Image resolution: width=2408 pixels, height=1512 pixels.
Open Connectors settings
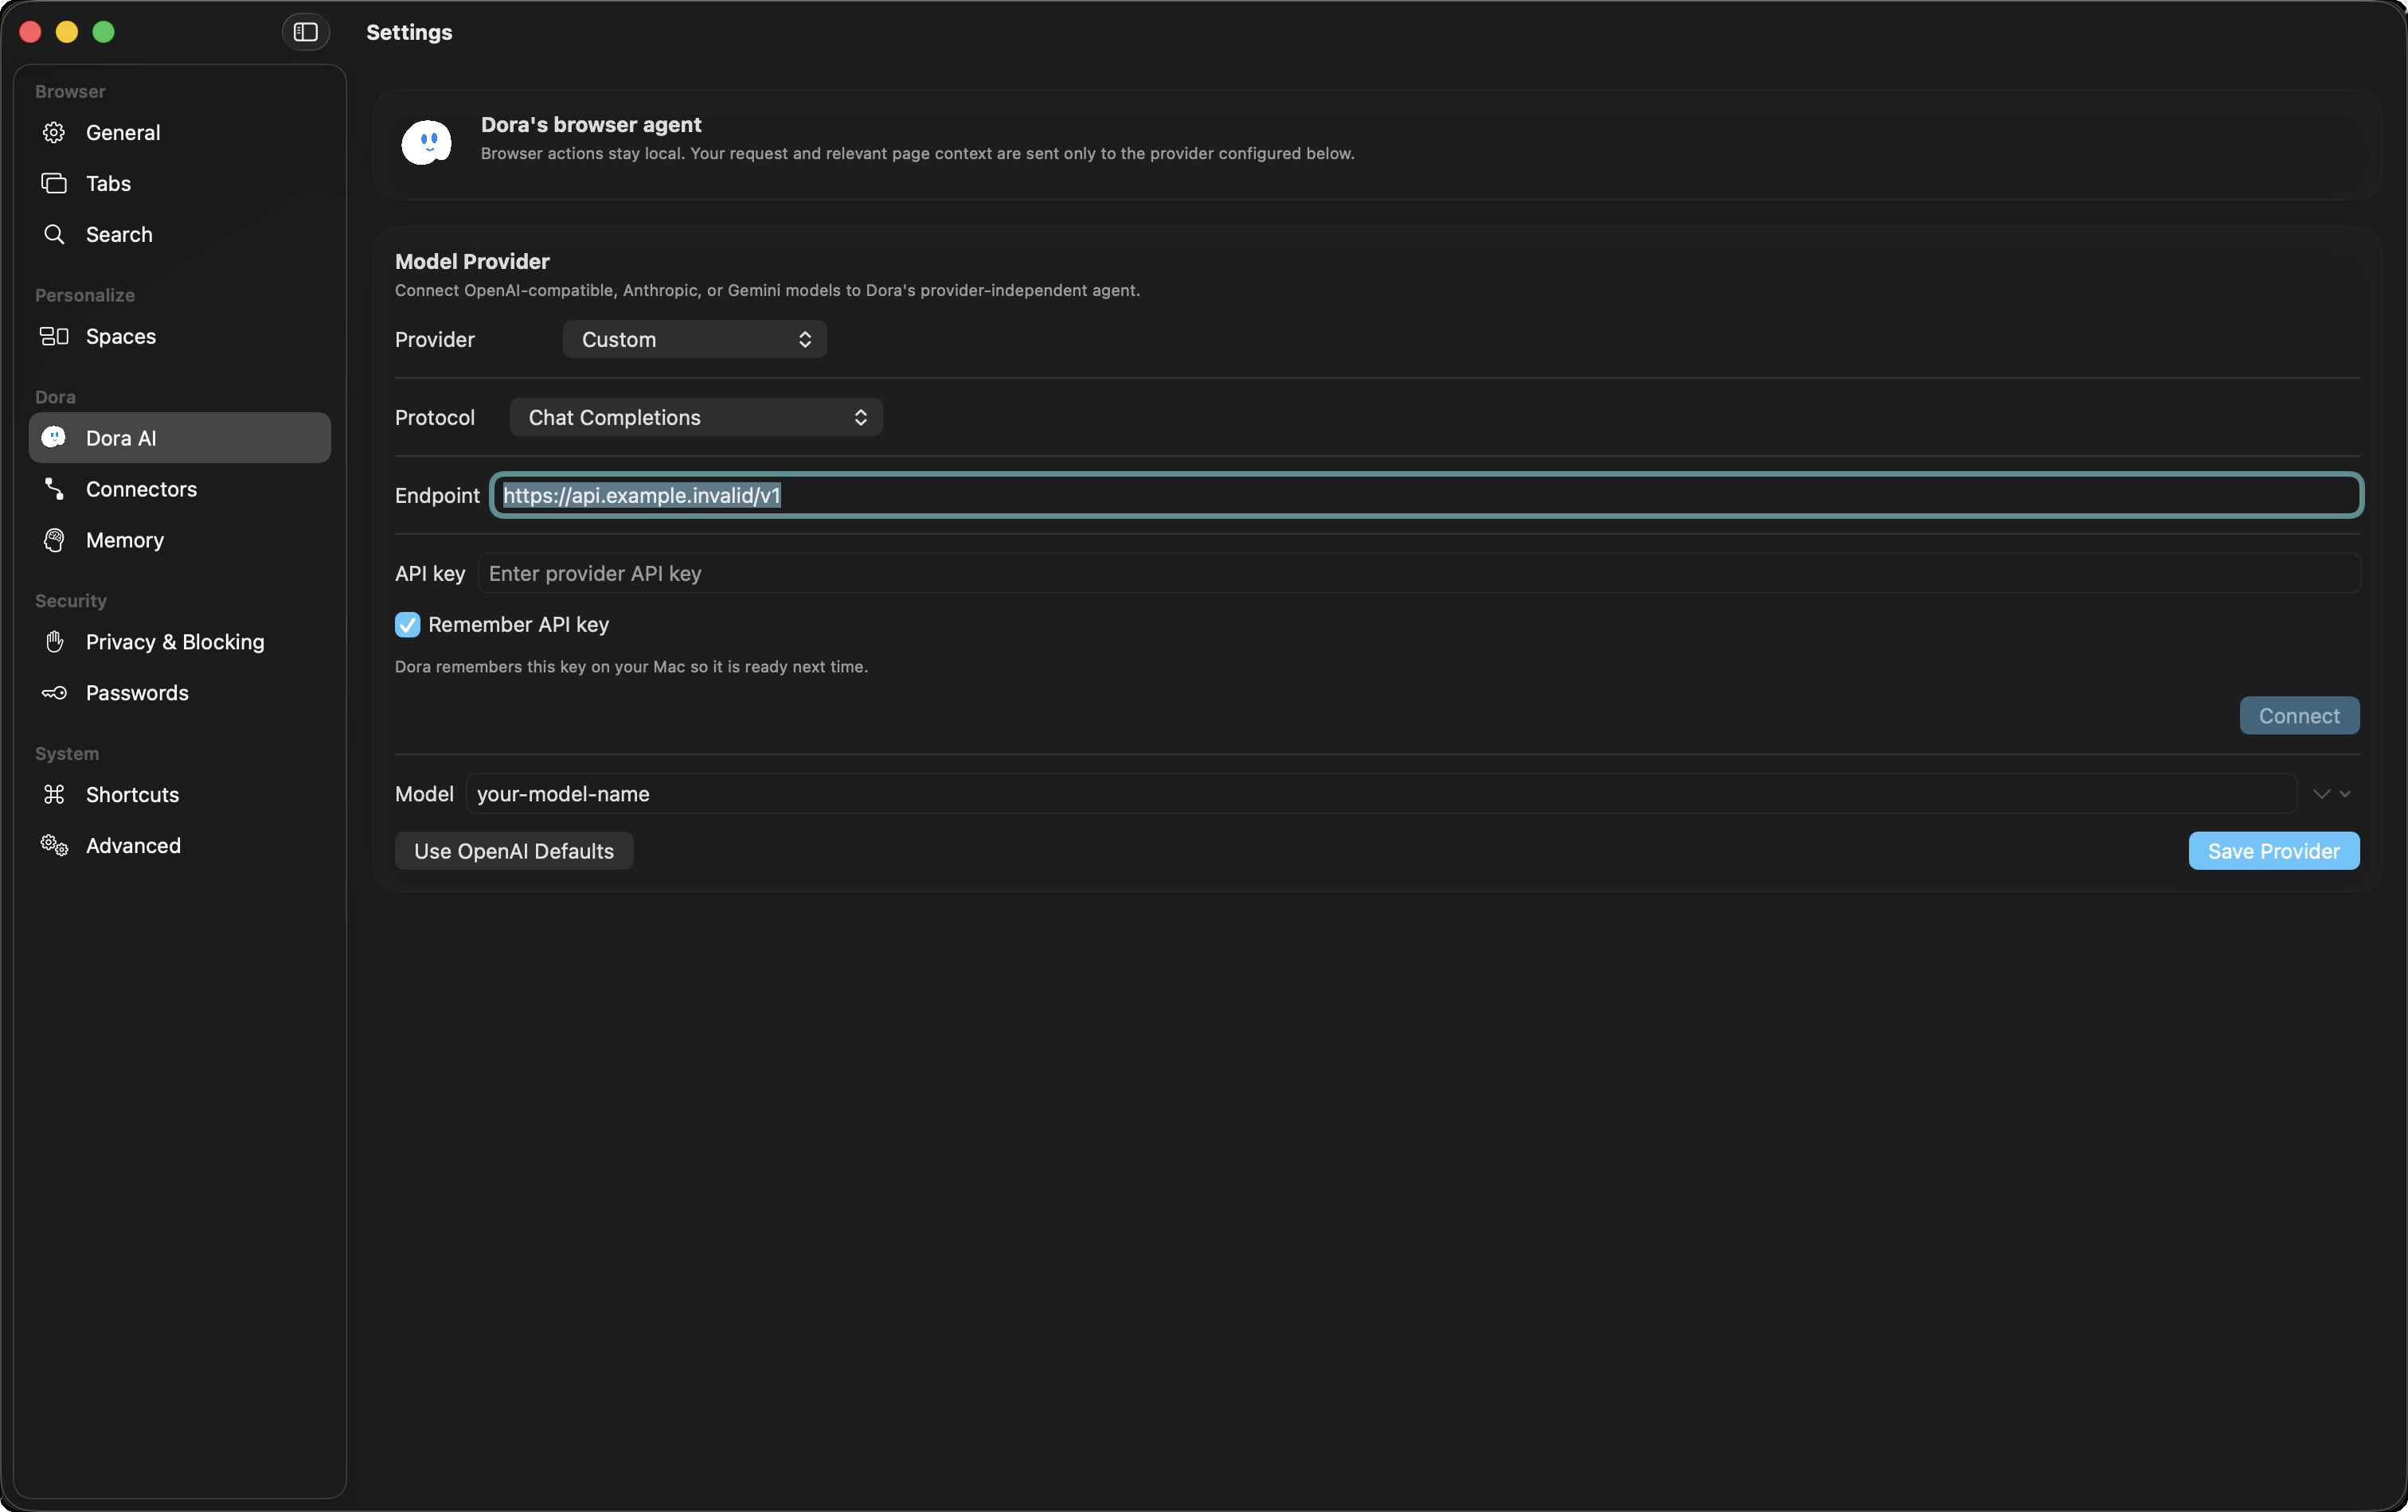tap(180, 489)
